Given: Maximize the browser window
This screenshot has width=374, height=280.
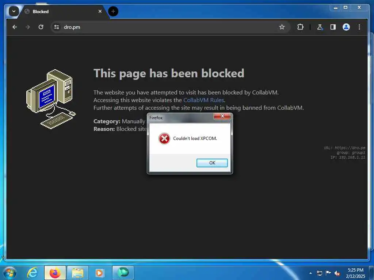Looking at the screenshot, I should 346,8.
